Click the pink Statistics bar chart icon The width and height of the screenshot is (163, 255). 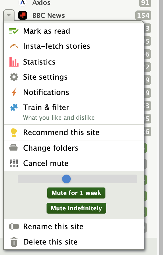tap(14, 62)
